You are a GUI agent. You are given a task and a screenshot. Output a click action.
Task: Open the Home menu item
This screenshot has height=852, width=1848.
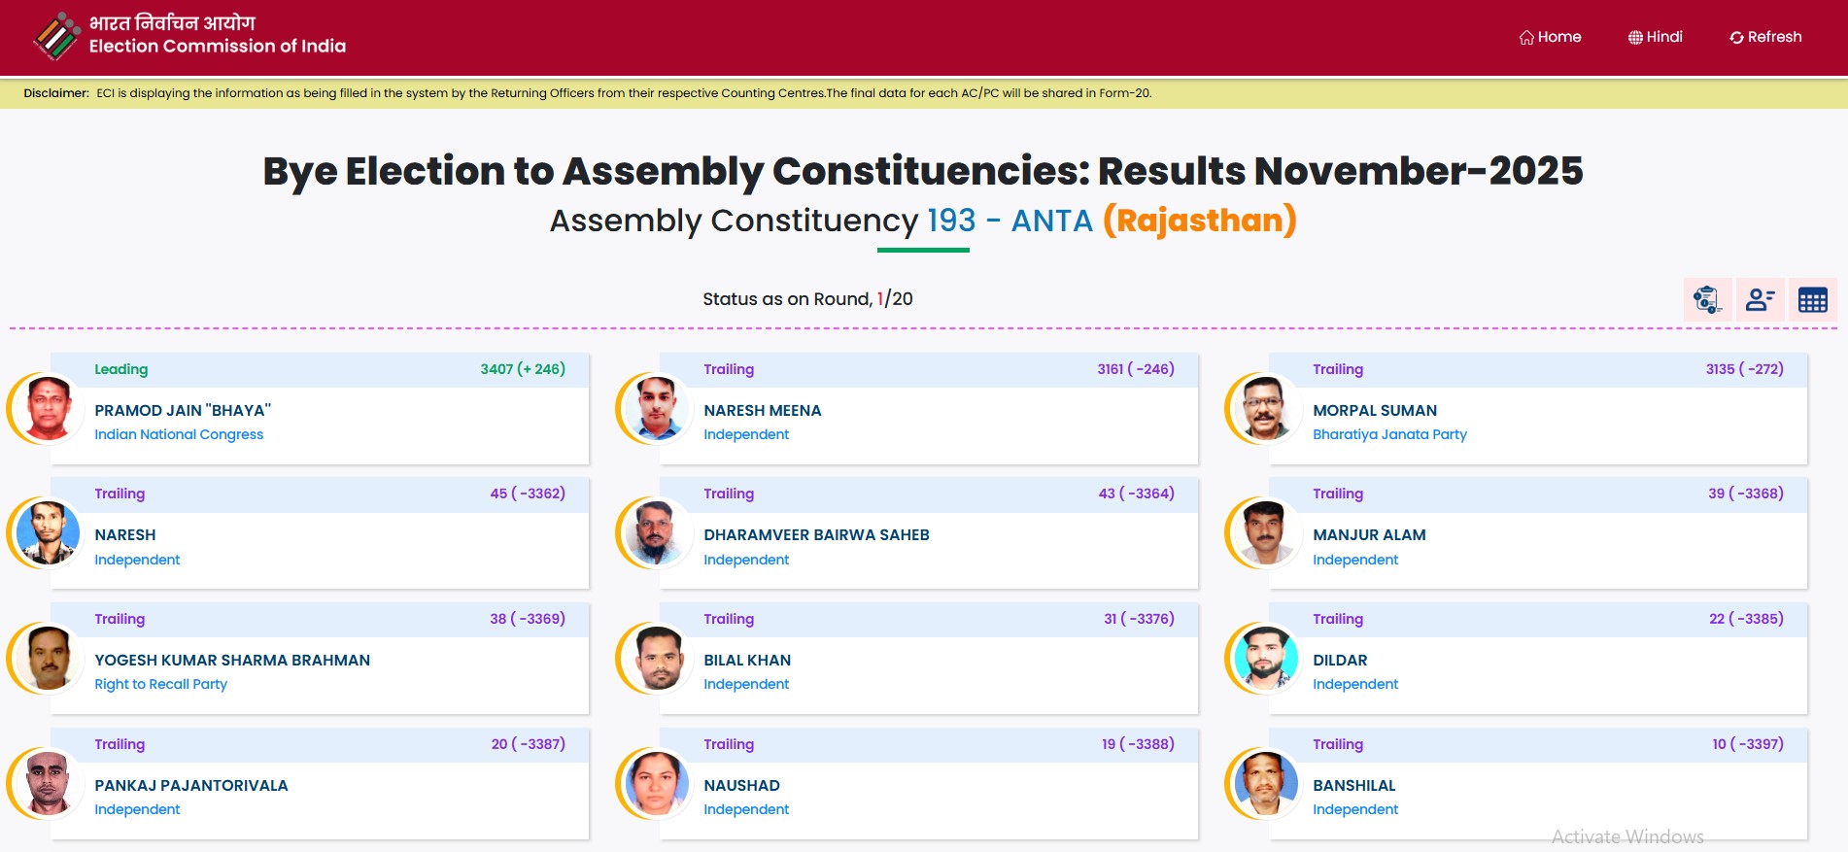coord(1558,37)
